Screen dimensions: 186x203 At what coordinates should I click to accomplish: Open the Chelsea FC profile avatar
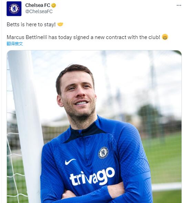[x=14, y=9]
